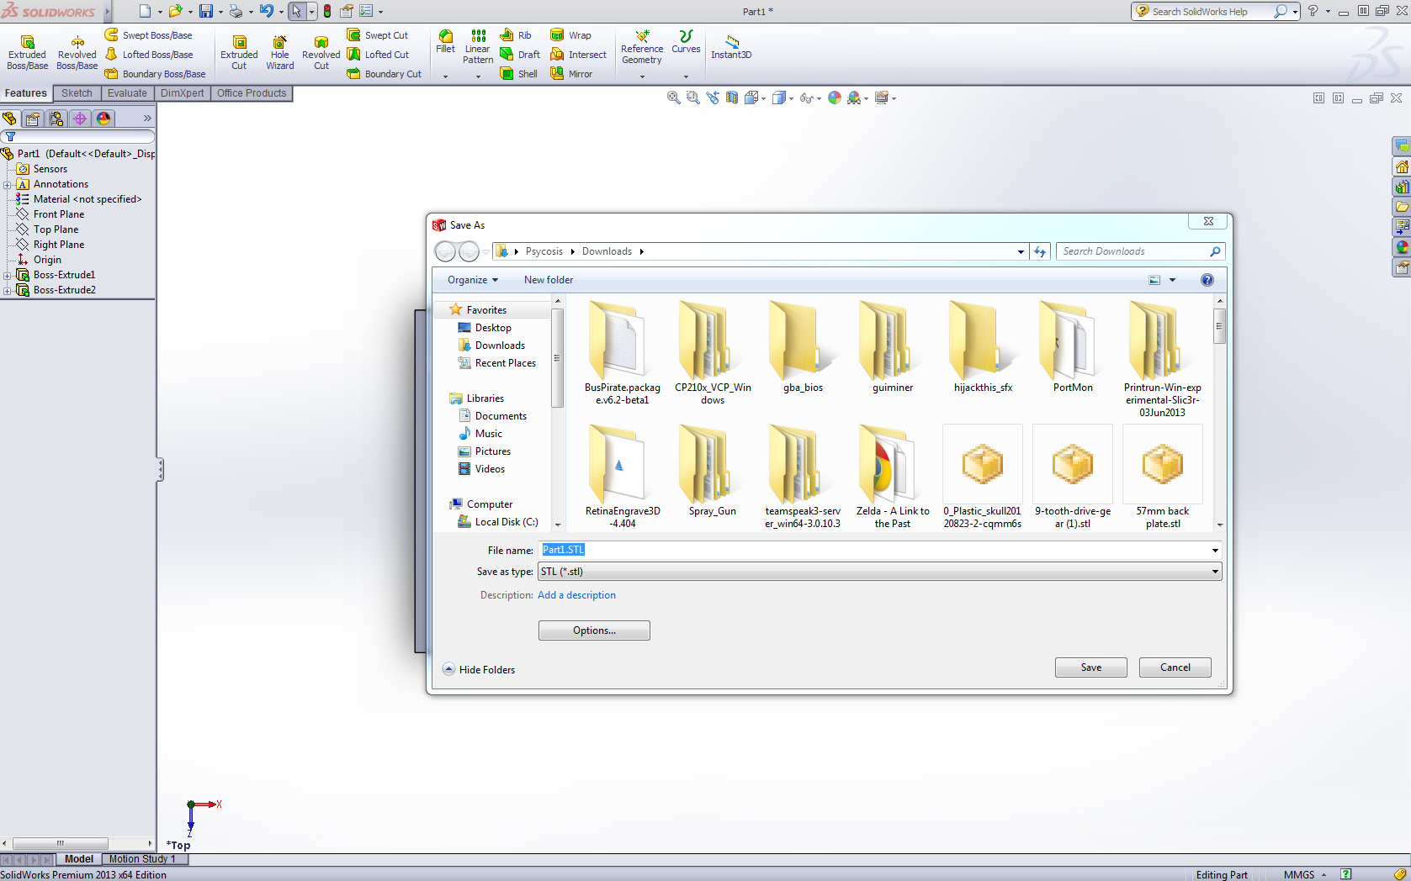The height and width of the screenshot is (881, 1411).
Task: Select the Fillet tool
Action: click(x=446, y=42)
